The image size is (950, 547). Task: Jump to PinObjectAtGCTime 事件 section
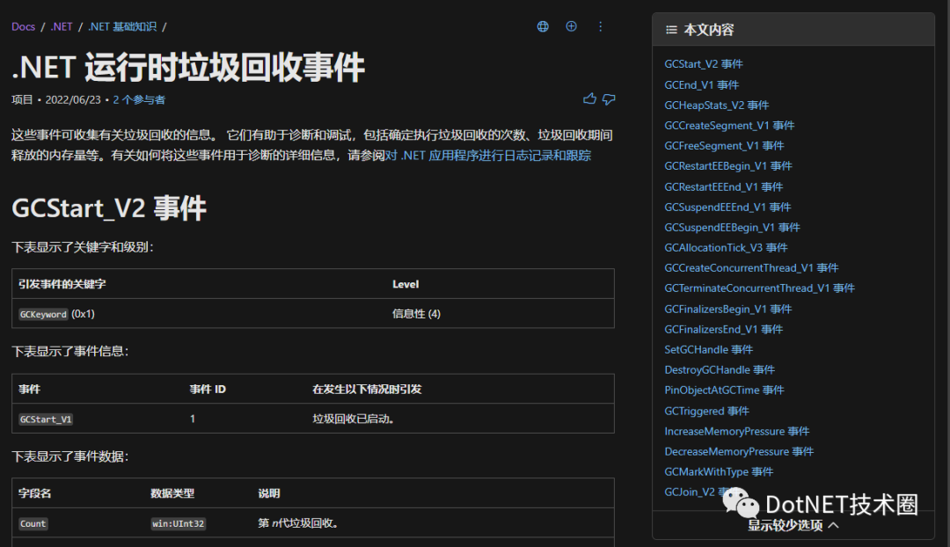724,390
